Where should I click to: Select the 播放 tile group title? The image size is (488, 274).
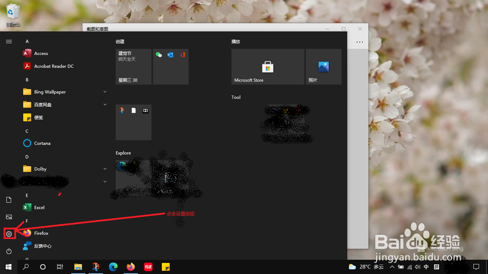coord(236,41)
